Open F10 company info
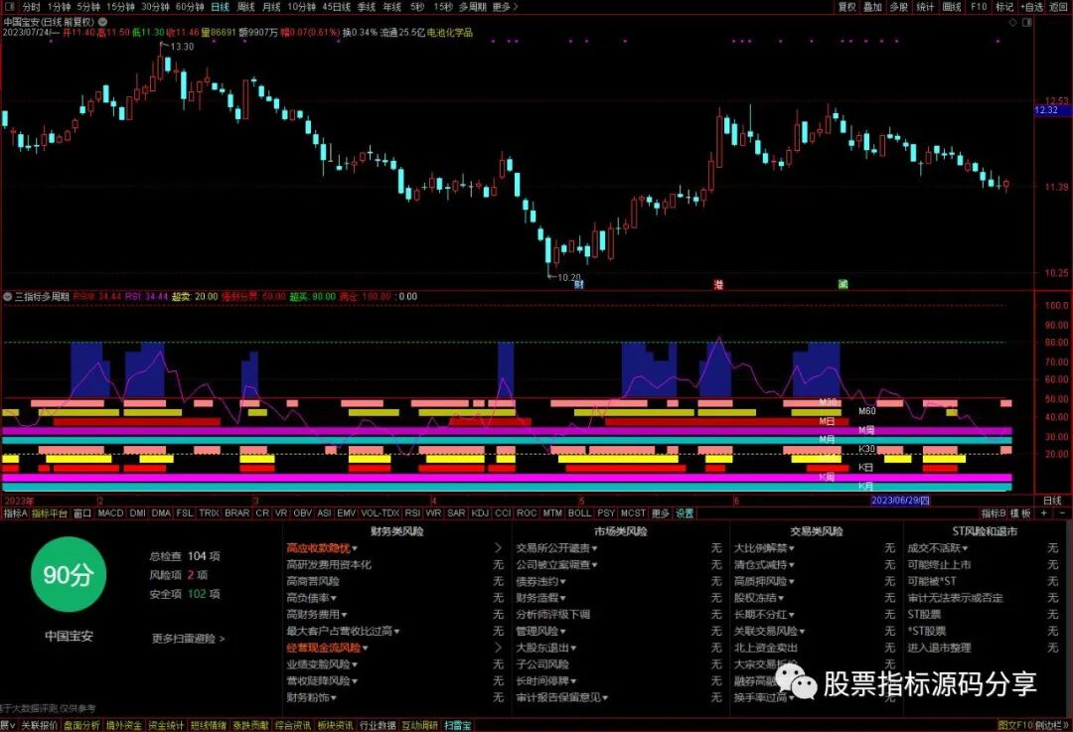1073x732 pixels. tap(979, 6)
